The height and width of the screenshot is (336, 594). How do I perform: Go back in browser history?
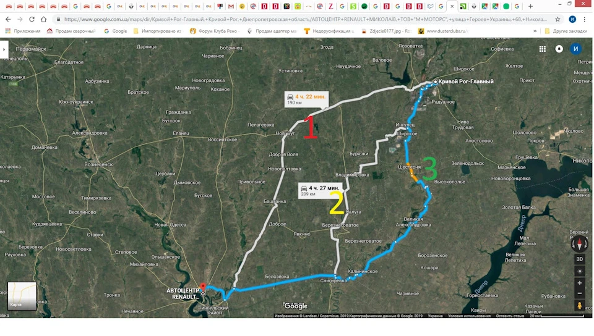[8, 19]
